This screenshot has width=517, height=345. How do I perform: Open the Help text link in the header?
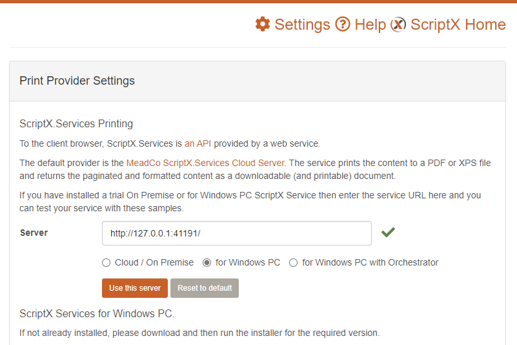click(370, 25)
